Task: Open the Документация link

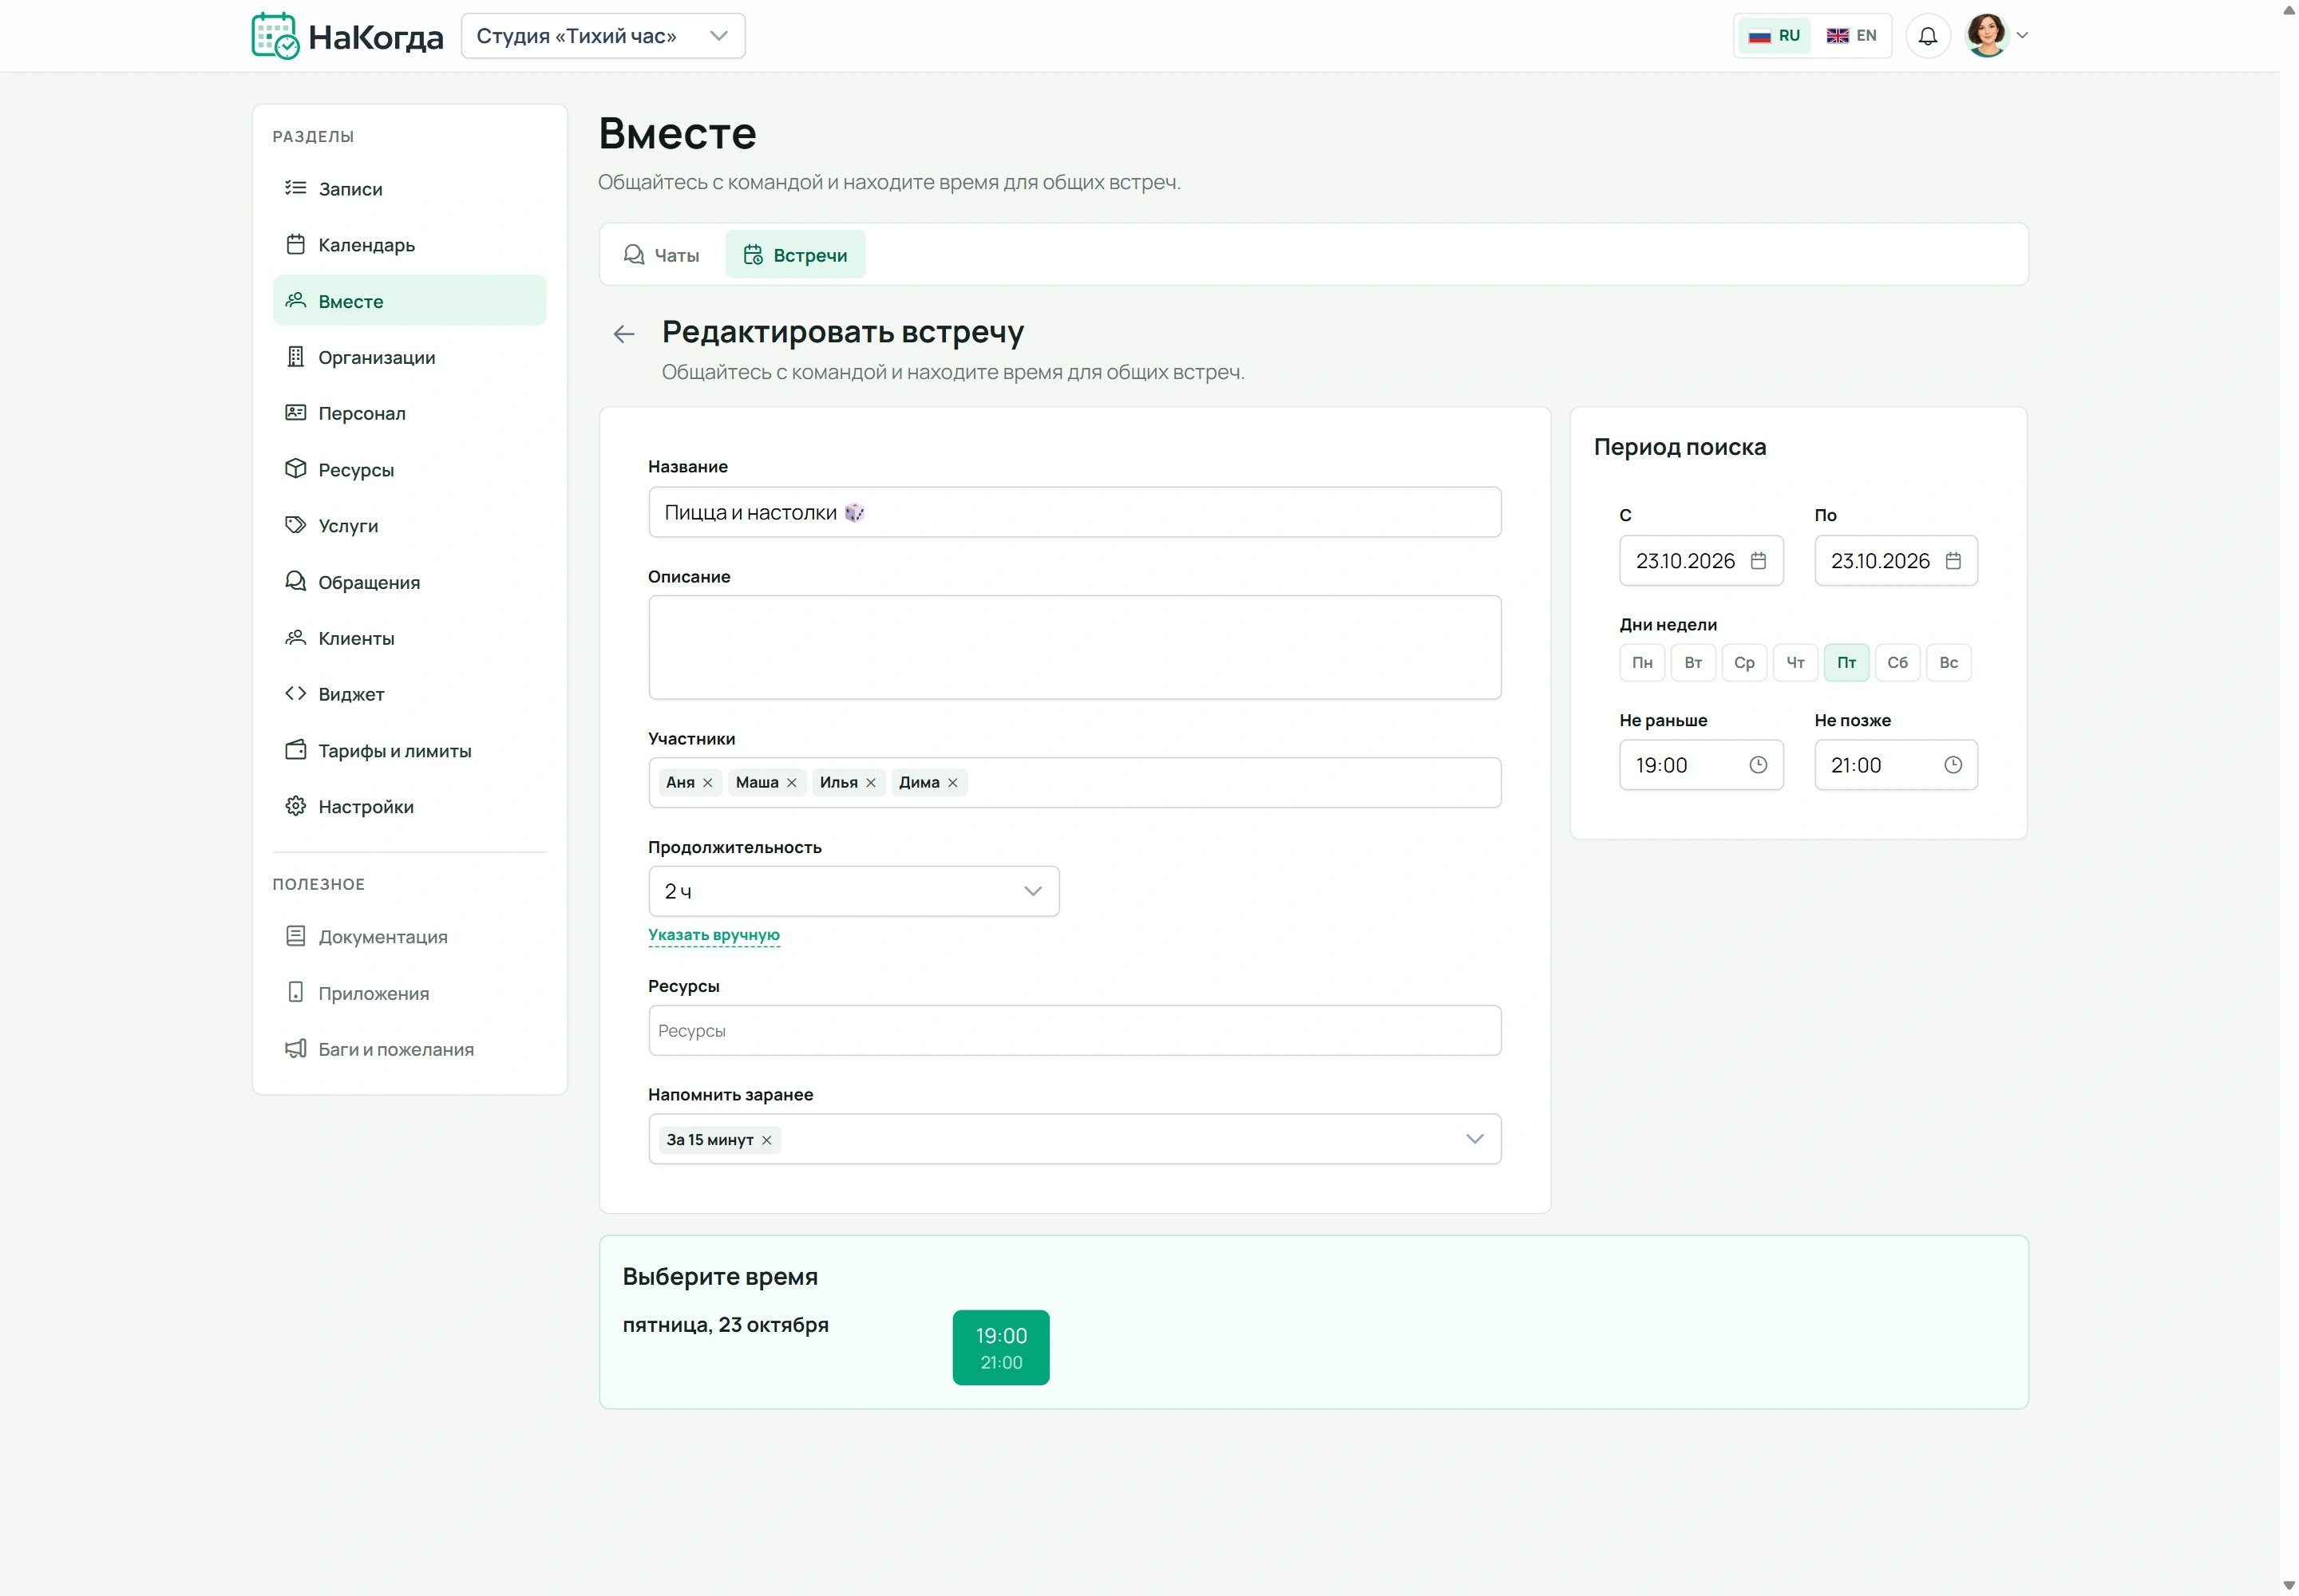Action: [410, 937]
